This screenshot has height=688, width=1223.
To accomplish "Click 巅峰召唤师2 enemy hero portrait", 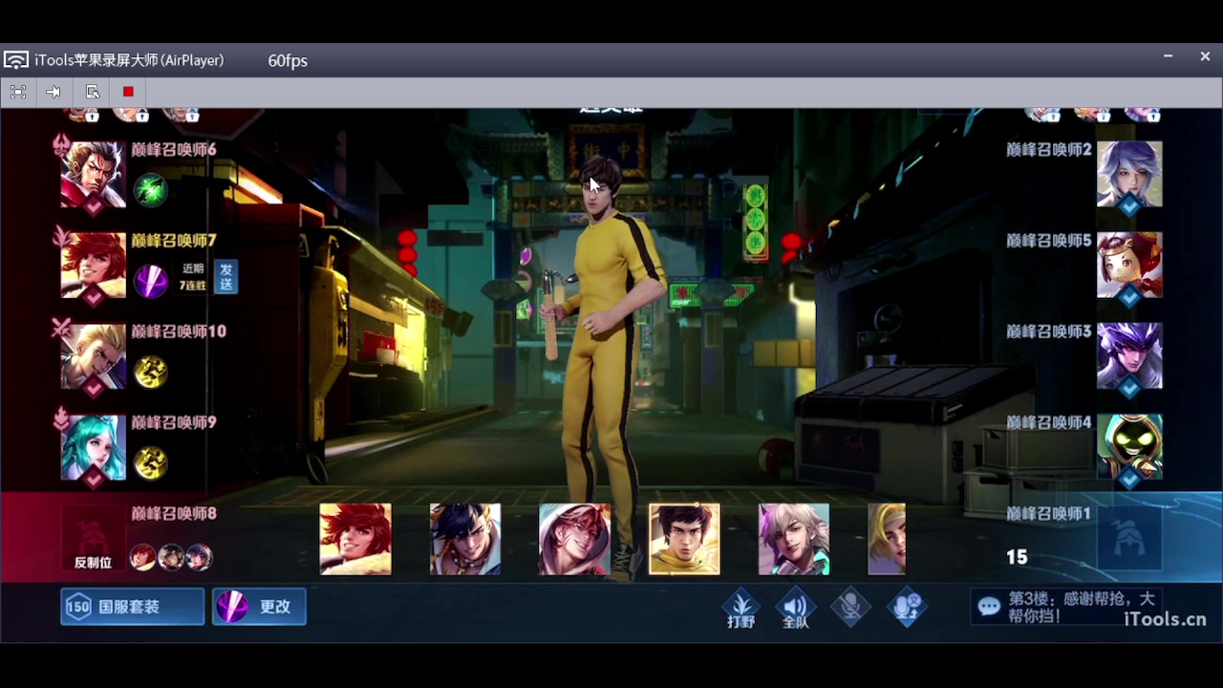I will pos(1130,175).
